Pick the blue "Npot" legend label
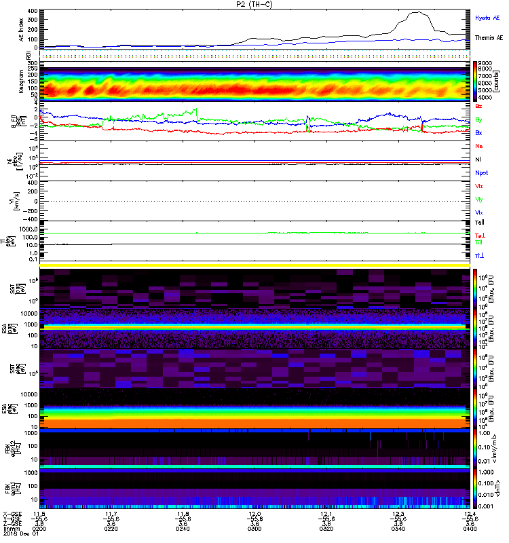Screen dimensions: 509x543 point(482,173)
